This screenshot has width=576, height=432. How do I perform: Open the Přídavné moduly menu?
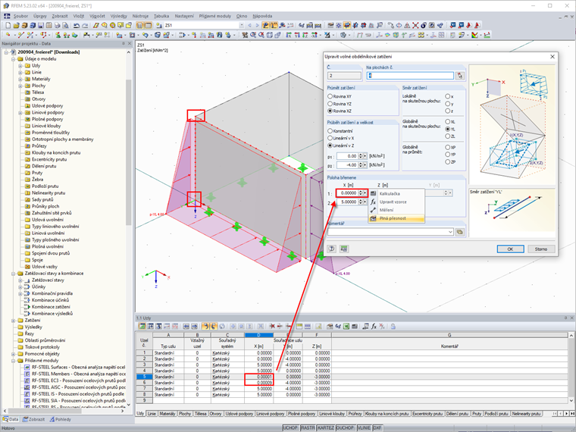[x=215, y=16]
